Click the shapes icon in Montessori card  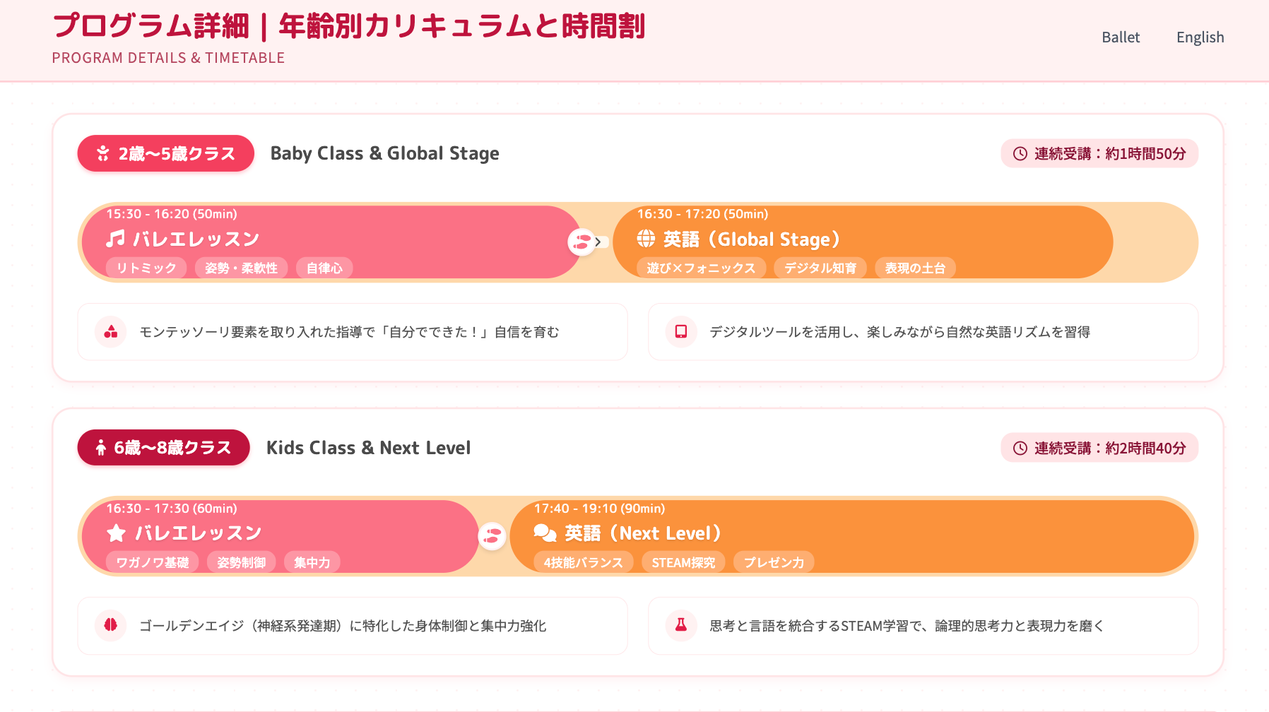click(110, 332)
